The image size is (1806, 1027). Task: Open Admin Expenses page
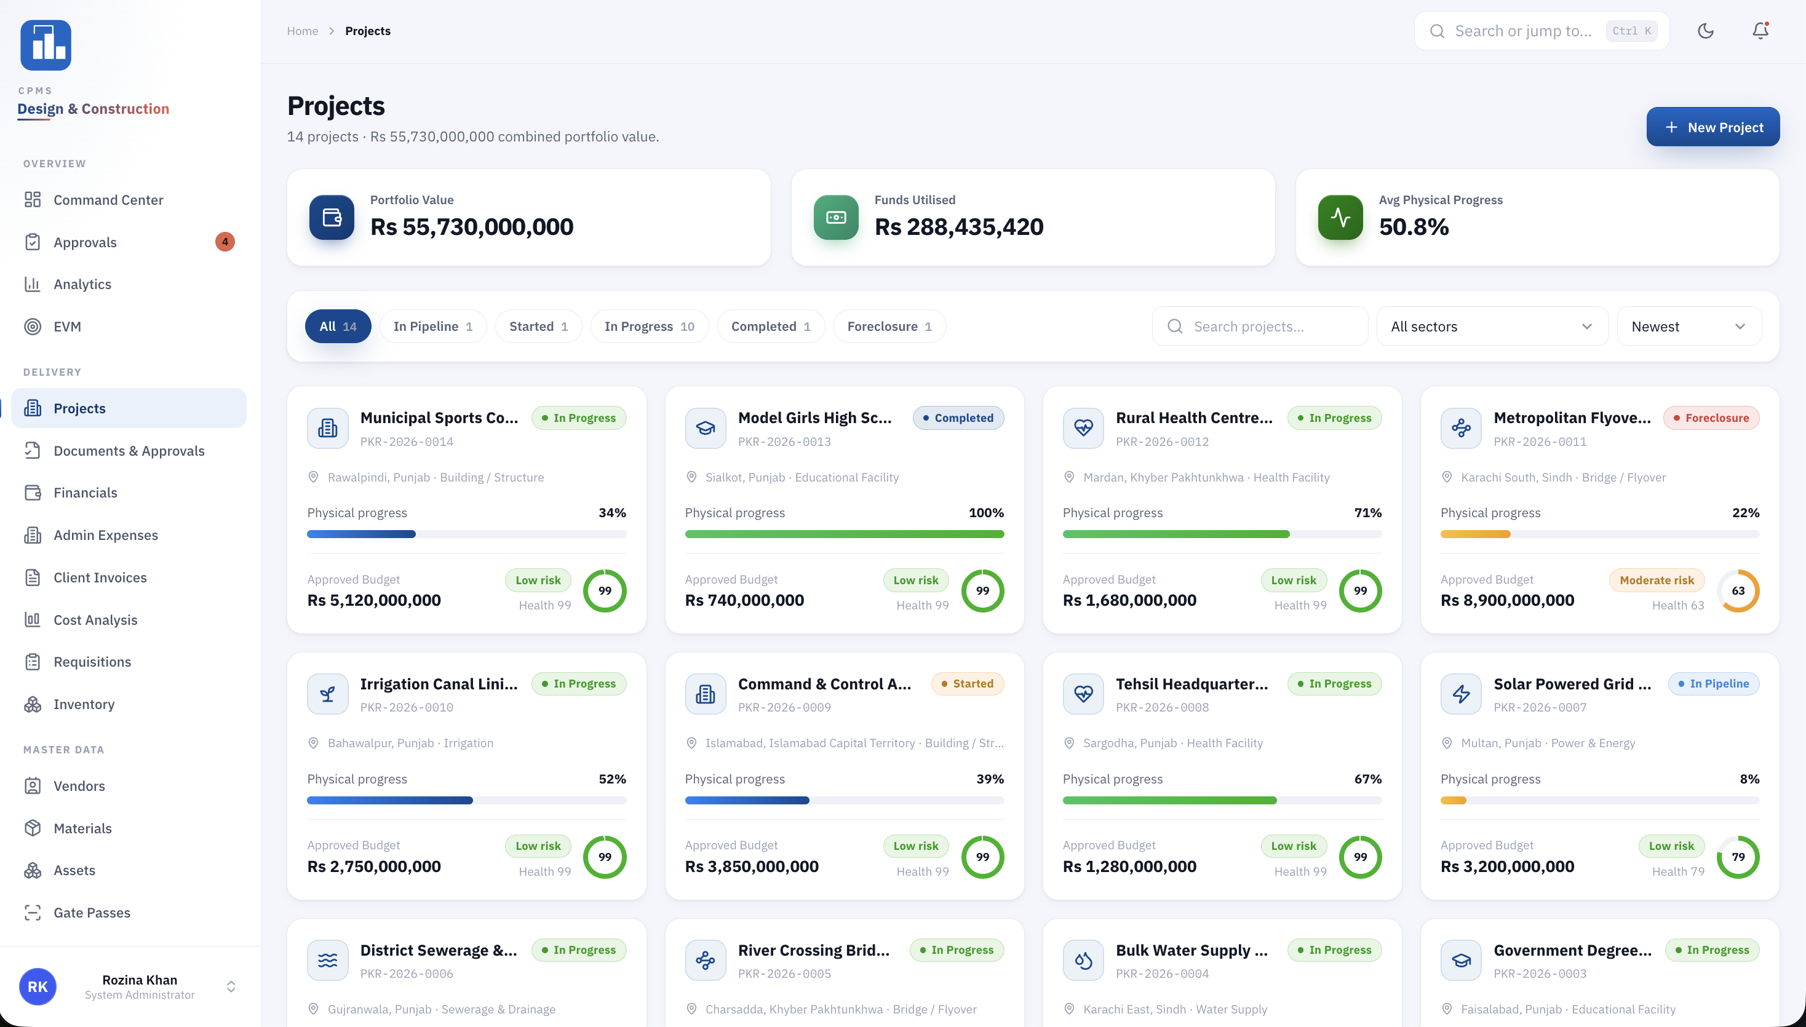(x=129, y=534)
